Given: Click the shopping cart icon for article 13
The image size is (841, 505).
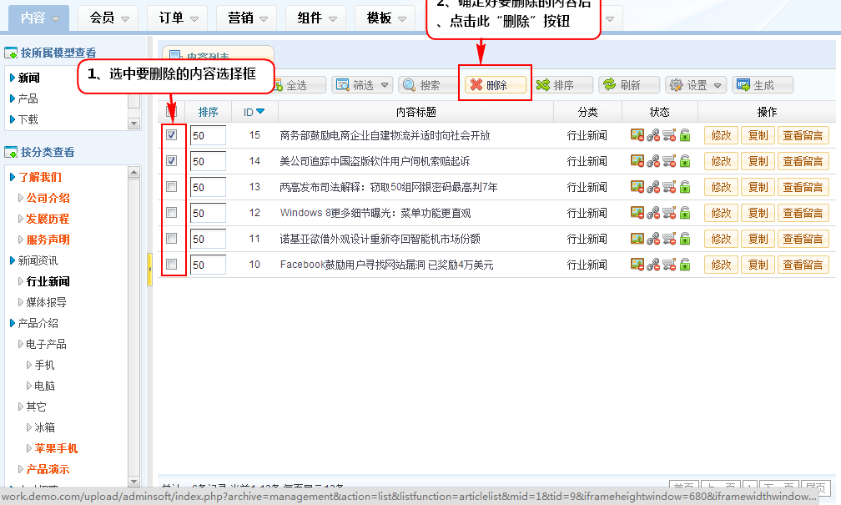Looking at the screenshot, I should (669, 187).
